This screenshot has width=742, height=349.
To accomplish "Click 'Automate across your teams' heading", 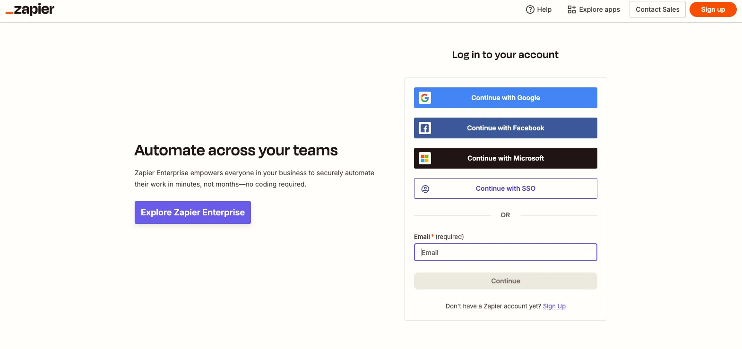I will (x=236, y=150).
